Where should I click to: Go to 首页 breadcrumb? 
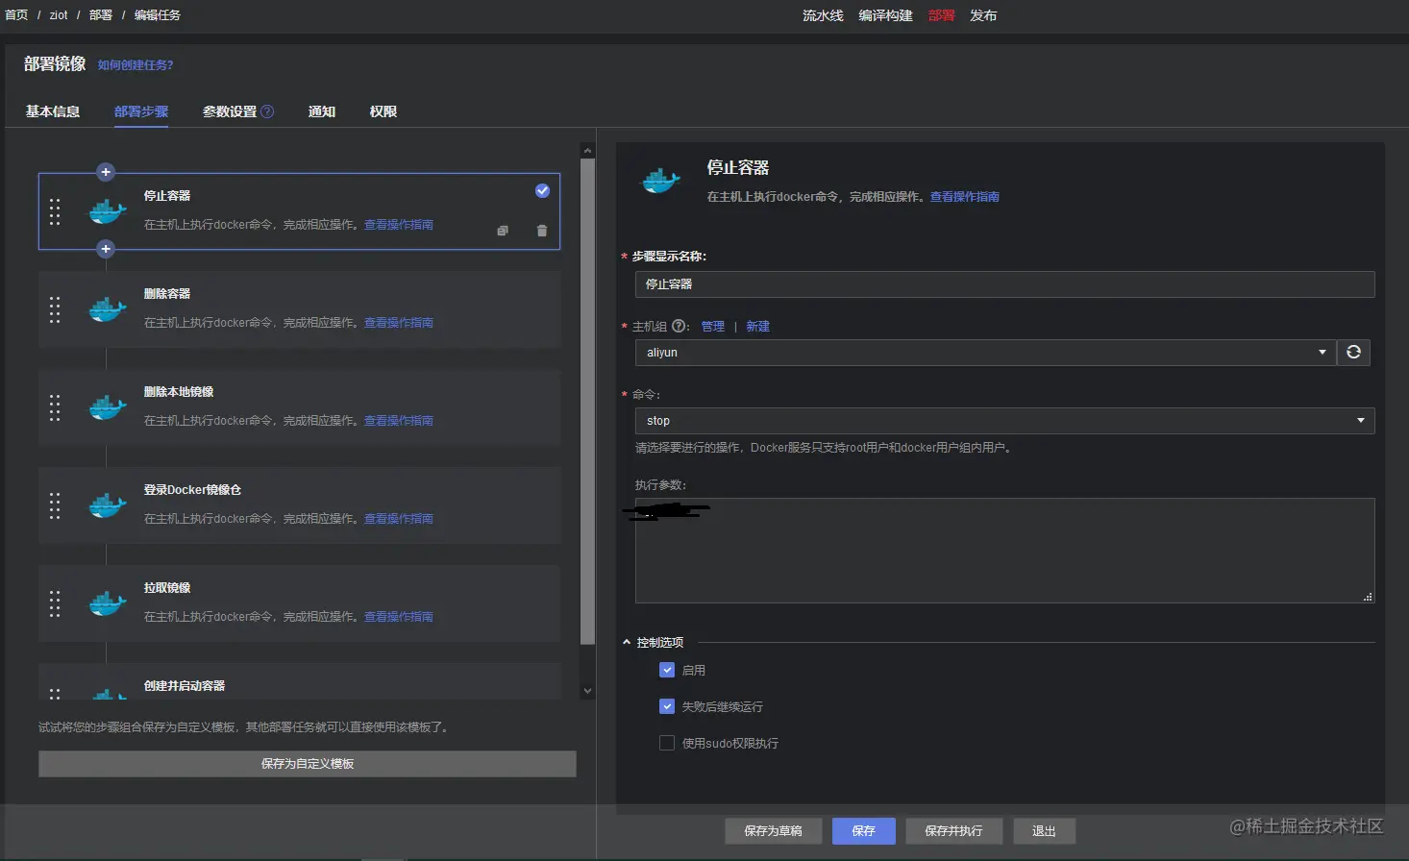click(16, 15)
